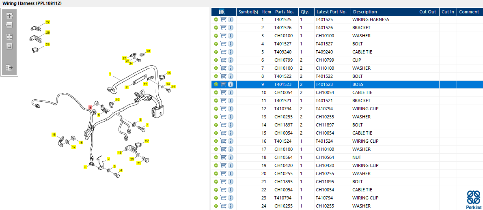This screenshot has height=210, width=483.
Task: Select callout 9 highlighted in red
Action: (90, 107)
